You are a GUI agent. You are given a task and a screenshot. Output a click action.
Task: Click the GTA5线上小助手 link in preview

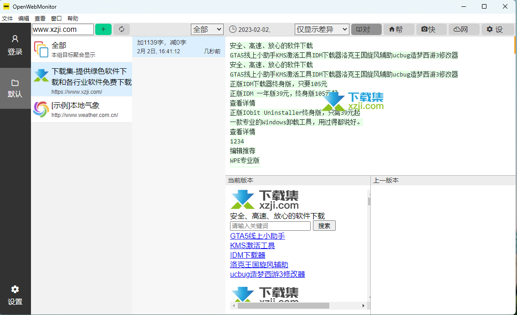[257, 236]
